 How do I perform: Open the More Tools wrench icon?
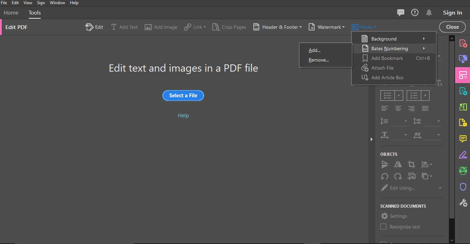463,203
